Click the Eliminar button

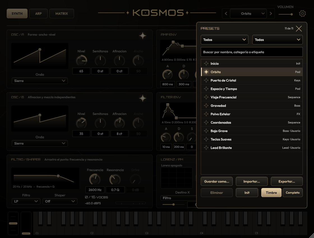(217, 193)
